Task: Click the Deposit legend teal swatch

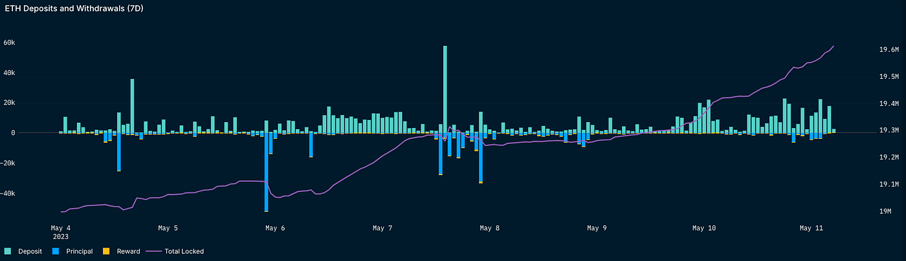Action: click(8, 251)
